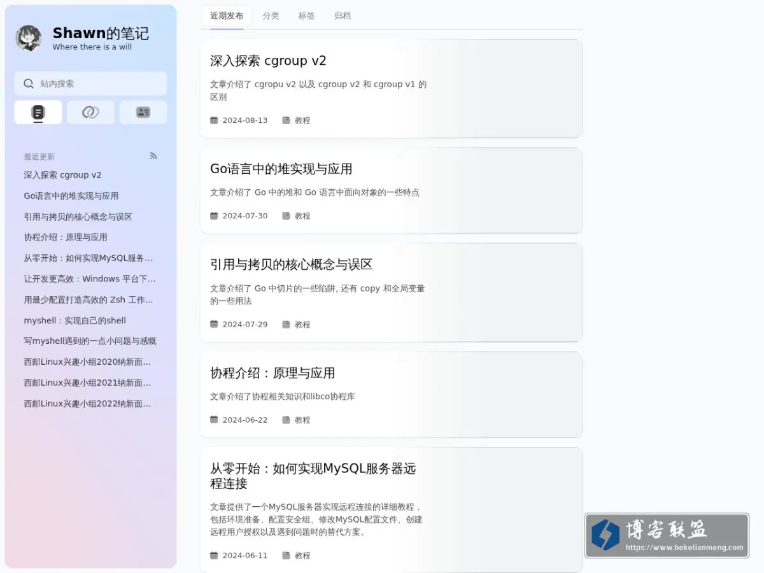Screen dimensions: 764x573
Task: Open post title Go语言中的堆实现与应用 in main list
Action: point(281,169)
